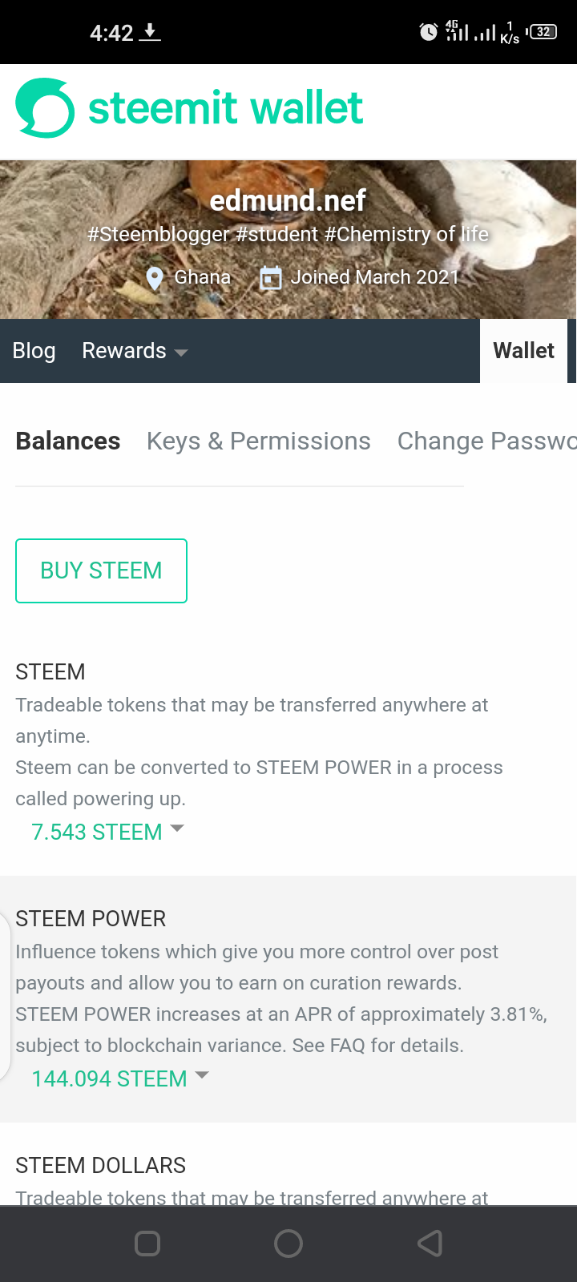This screenshot has width=577, height=1282.
Task: Select the Wallet tab
Action: pyautogui.click(x=523, y=351)
